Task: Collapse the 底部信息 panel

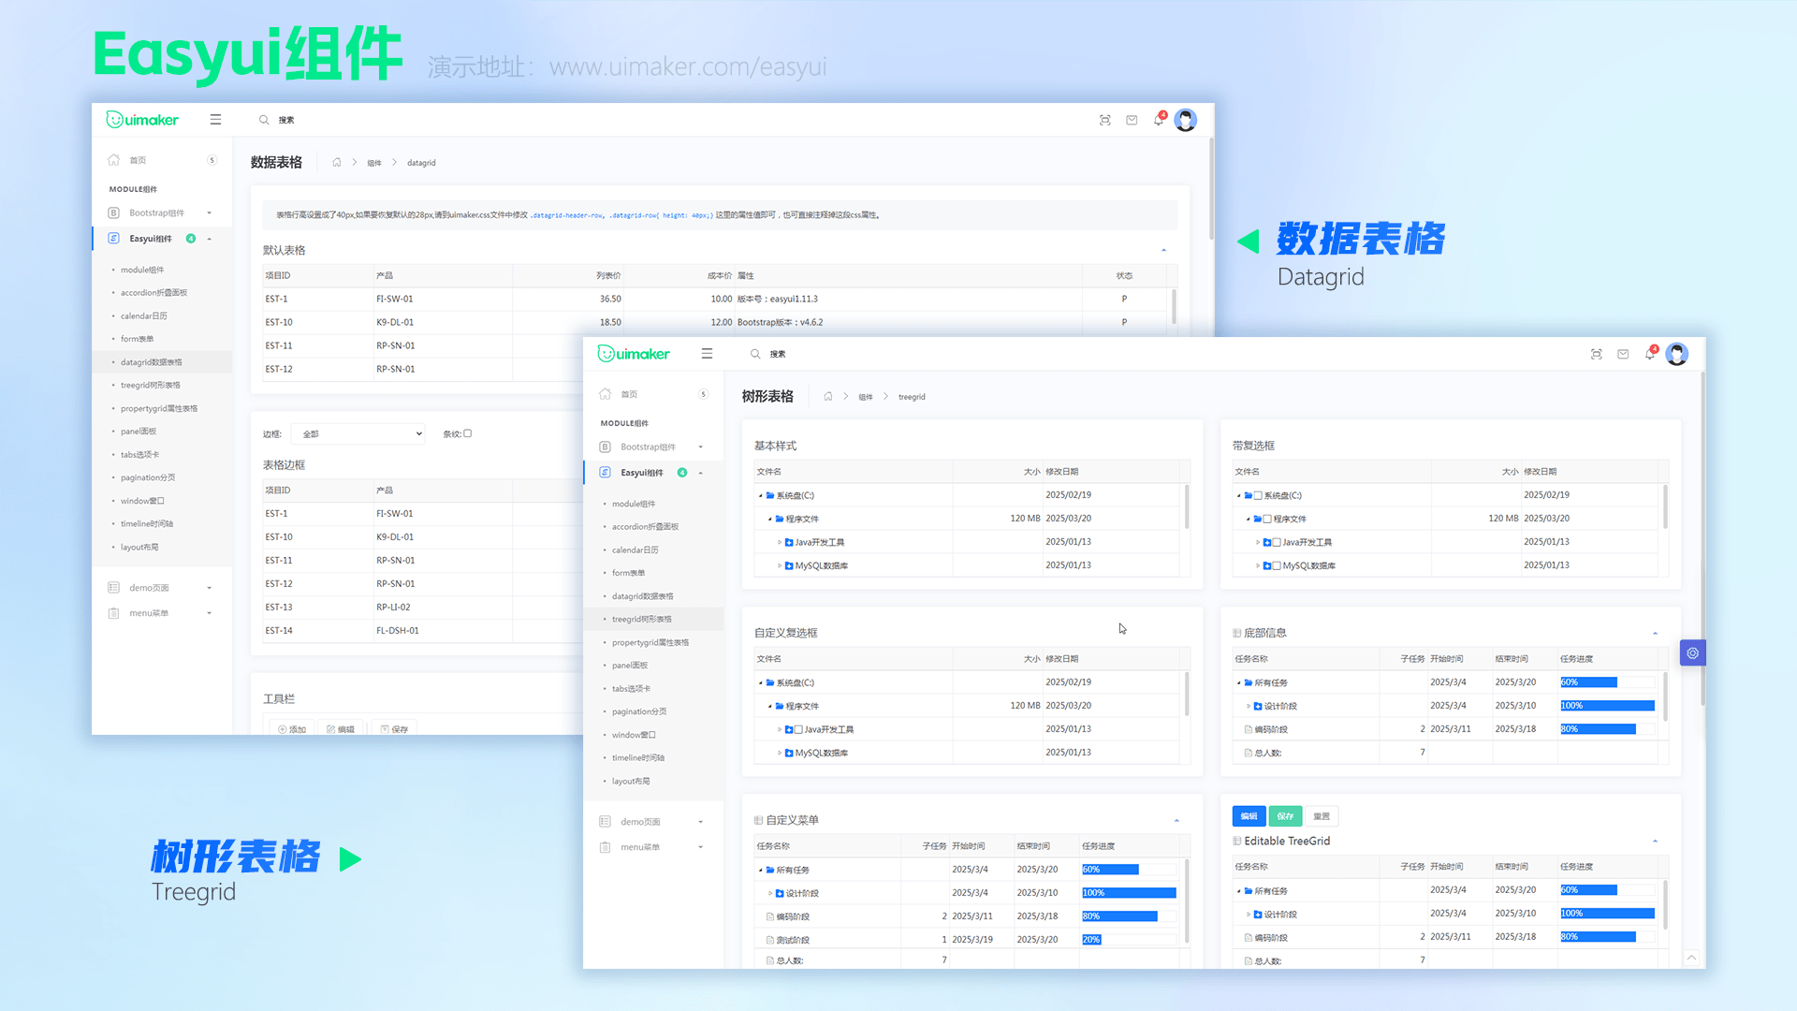Action: pyautogui.click(x=1655, y=634)
